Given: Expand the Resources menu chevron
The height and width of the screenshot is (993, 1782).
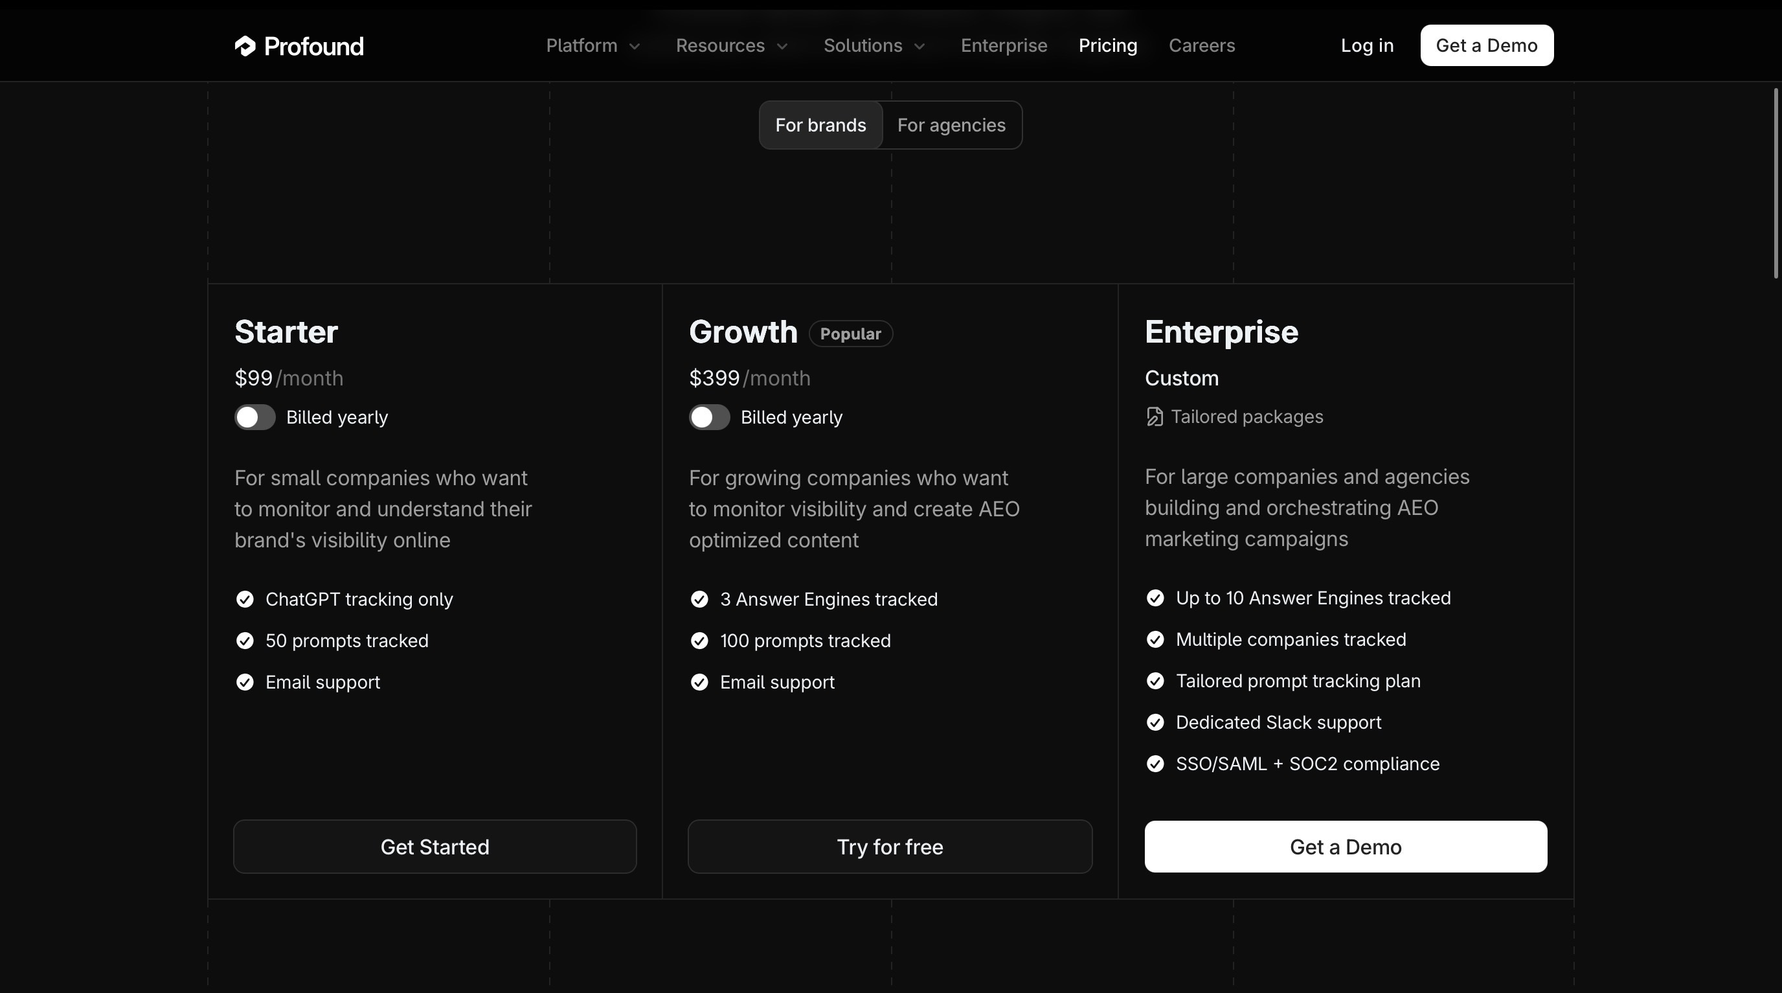Looking at the screenshot, I should (x=782, y=47).
